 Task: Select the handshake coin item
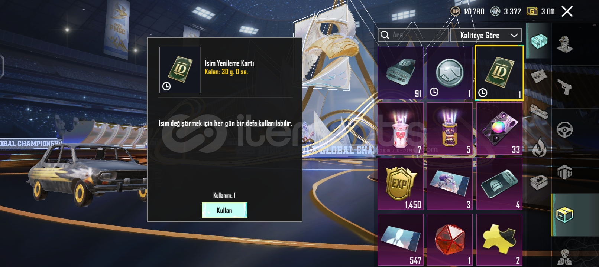[x=450, y=73]
